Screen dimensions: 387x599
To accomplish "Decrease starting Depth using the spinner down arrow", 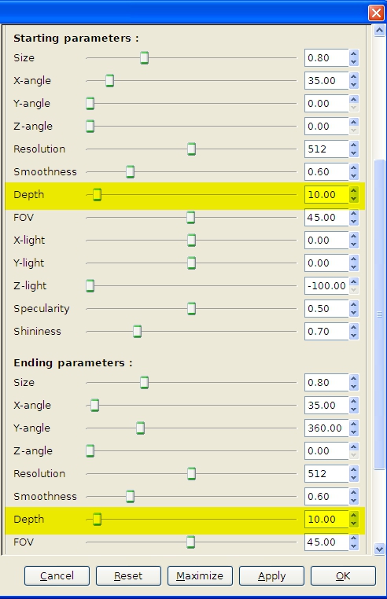I will tap(354, 199).
